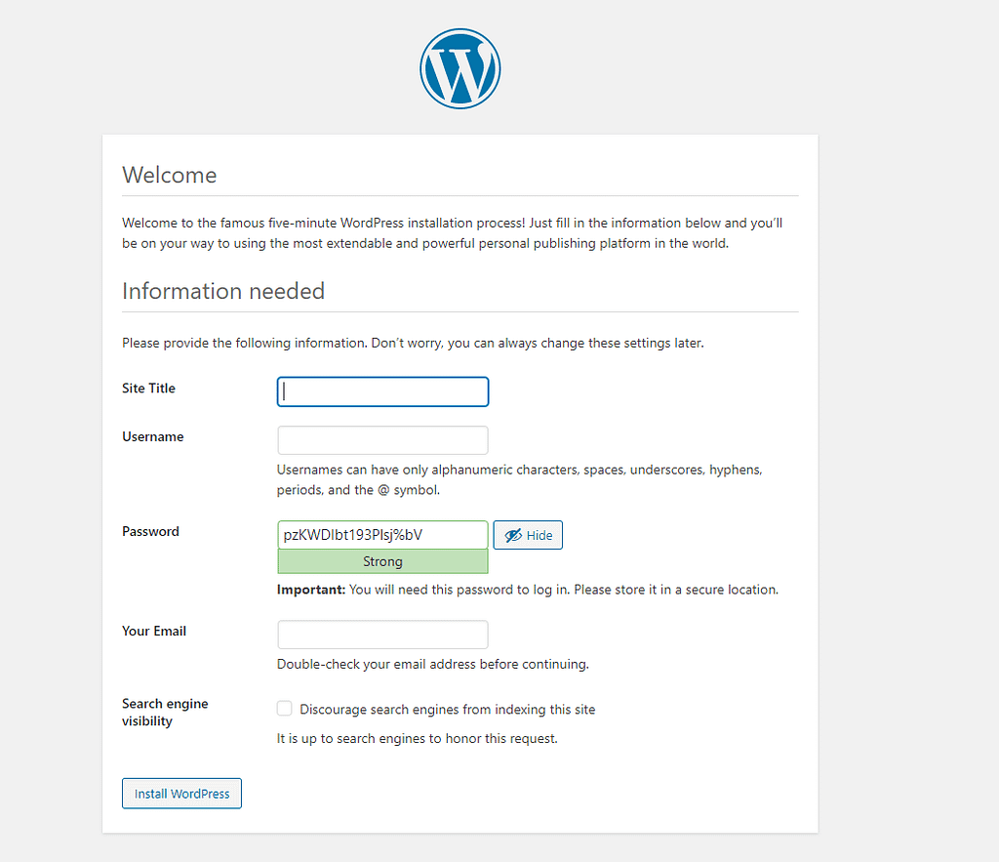Click the 'Discourage search engines from indexing' label text
Image resolution: width=999 pixels, height=862 pixels.
pyautogui.click(x=447, y=709)
